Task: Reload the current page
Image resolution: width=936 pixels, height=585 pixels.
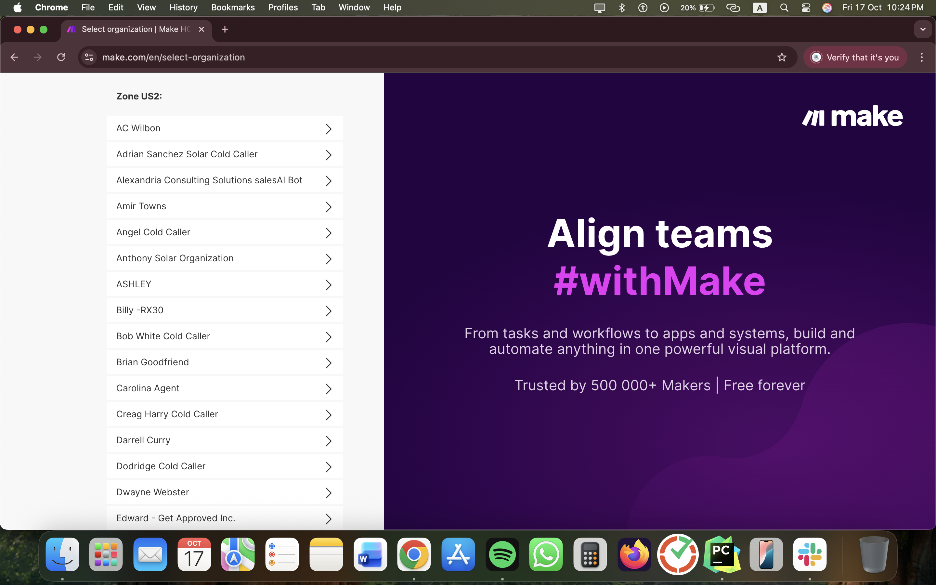Action: 61,57
